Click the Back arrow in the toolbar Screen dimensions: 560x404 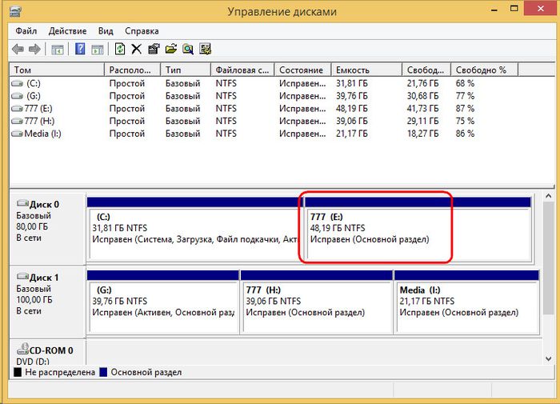18,49
